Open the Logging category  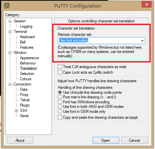pyautogui.click(x=26, y=26)
